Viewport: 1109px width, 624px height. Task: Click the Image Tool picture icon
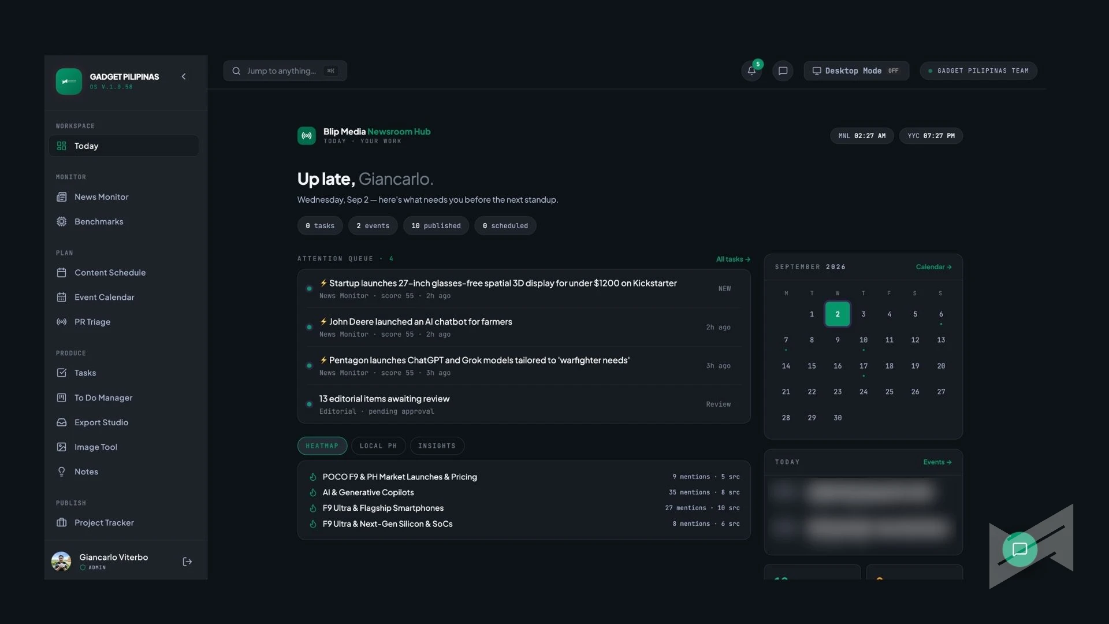click(62, 447)
